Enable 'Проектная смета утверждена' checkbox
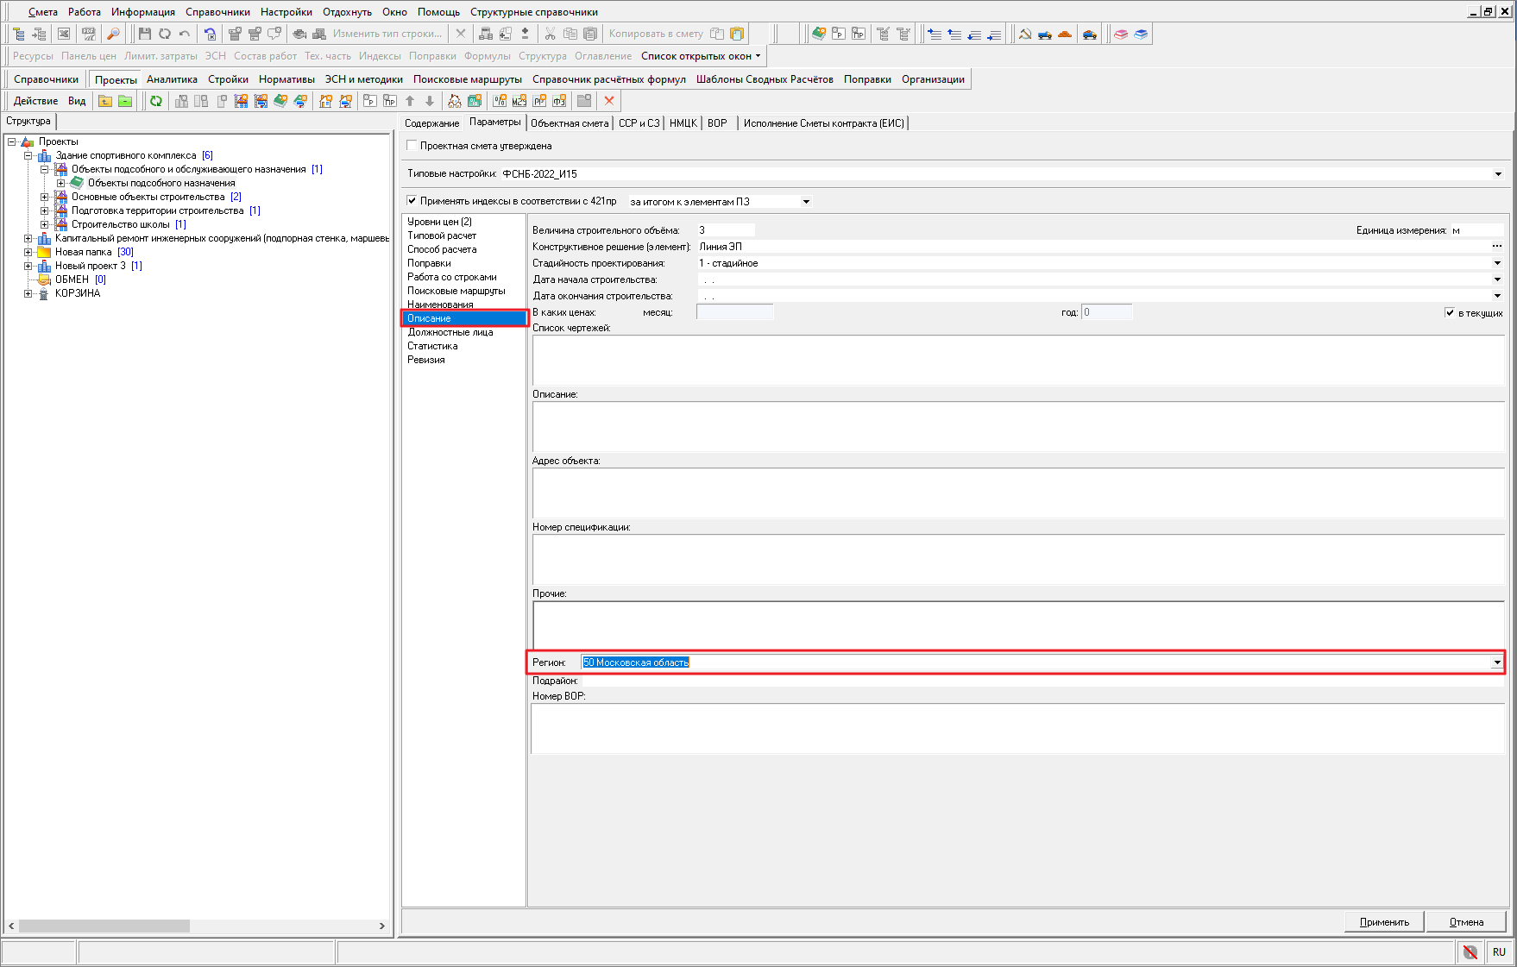Image resolution: width=1517 pixels, height=967 pixels. tap(412, 146)
